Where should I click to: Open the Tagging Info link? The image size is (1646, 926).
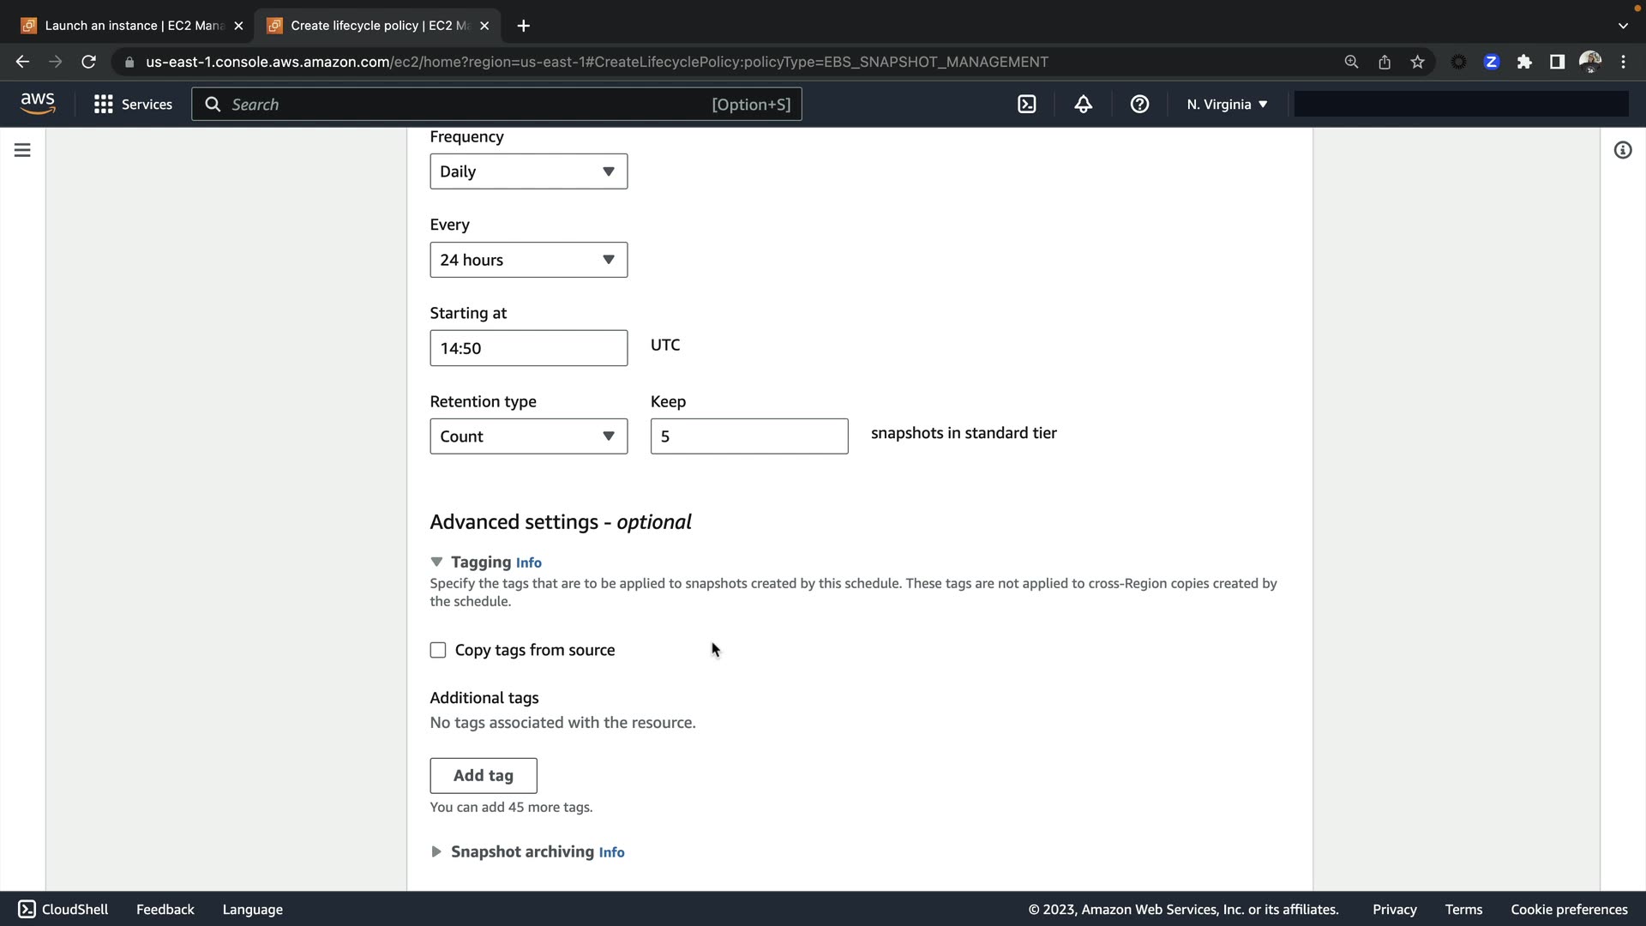pos(528,563)
